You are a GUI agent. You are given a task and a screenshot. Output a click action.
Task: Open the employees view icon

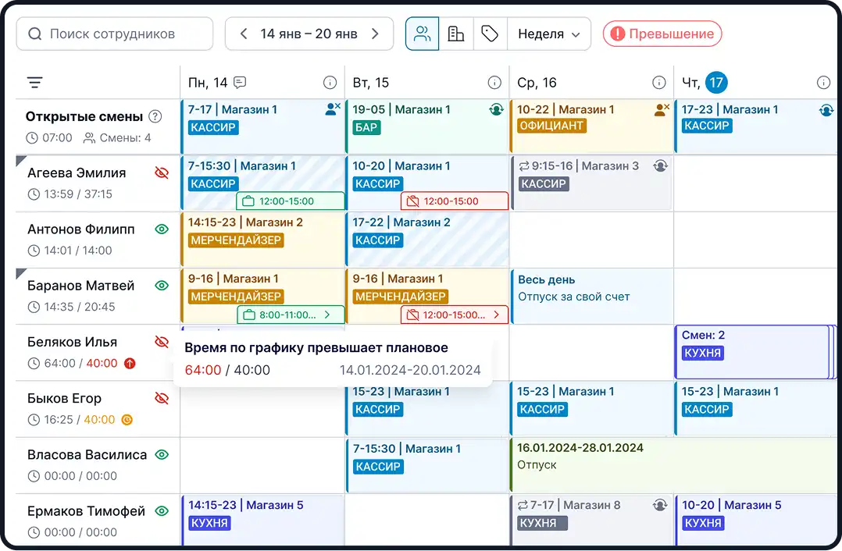422,34
